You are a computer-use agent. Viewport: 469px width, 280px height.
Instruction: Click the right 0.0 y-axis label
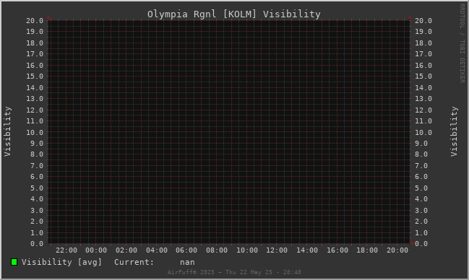click(x=421, y=244)
